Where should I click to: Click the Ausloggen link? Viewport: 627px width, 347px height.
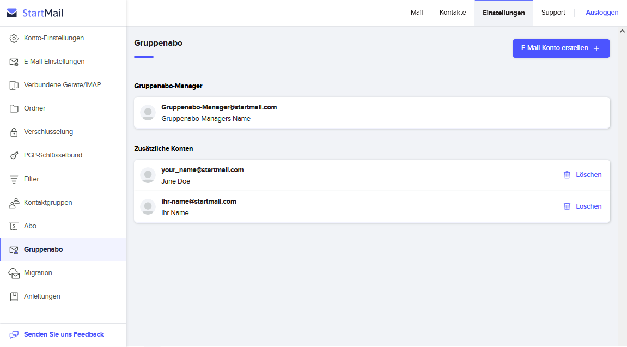point(602,13)
